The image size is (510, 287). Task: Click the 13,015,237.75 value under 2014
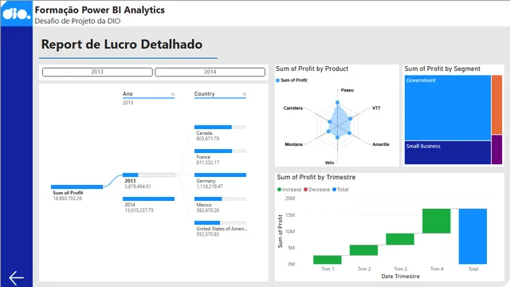click(139, 210)
